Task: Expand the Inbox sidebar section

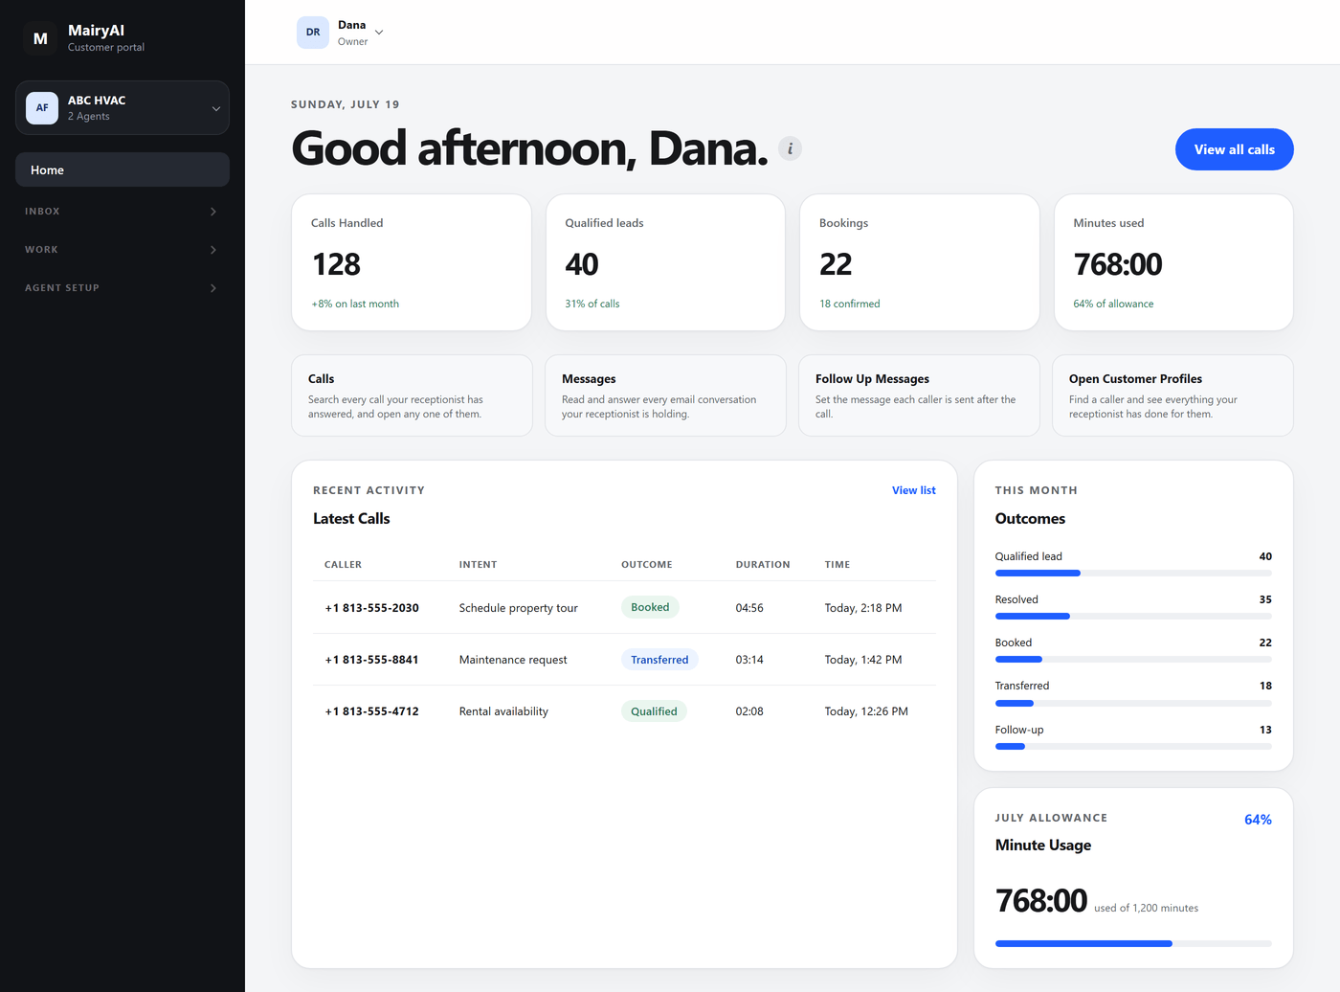Action: (x=123, y=212)
